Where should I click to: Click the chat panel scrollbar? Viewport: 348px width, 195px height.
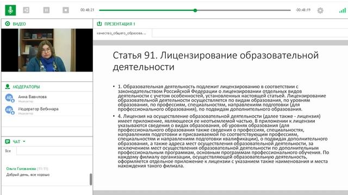click(91, 179)
